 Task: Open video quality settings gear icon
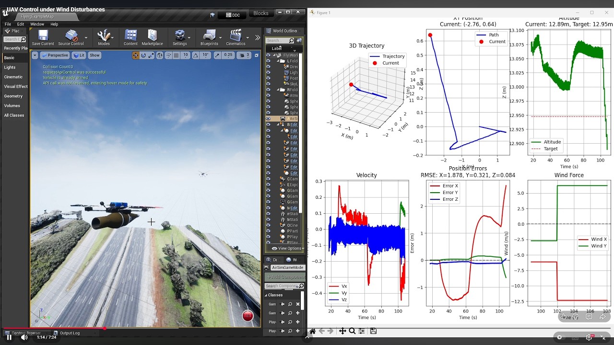coord(589,337)
